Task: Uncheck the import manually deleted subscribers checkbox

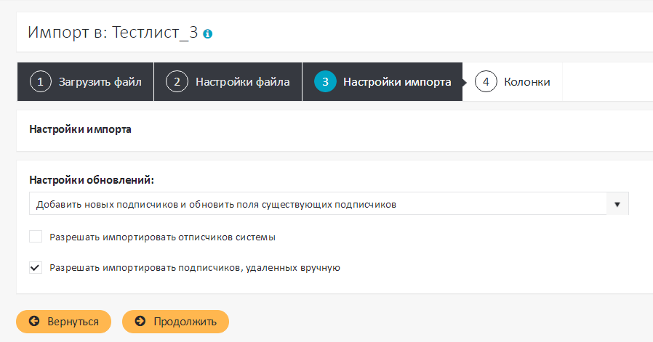Action: click(36, 267)
